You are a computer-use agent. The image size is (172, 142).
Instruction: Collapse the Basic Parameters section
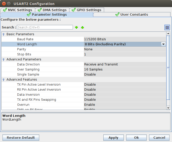coord(4,34)
